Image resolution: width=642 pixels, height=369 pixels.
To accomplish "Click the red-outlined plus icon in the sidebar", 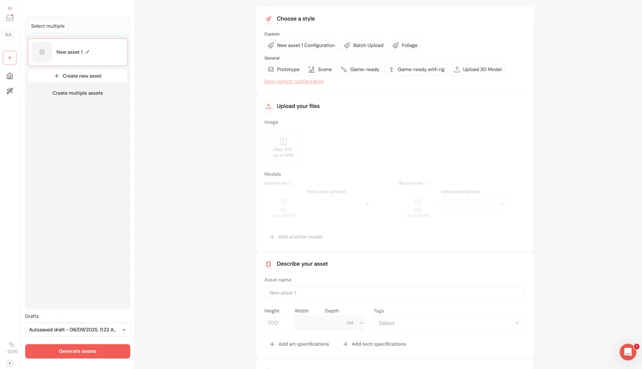I will (x=10, y=58).
